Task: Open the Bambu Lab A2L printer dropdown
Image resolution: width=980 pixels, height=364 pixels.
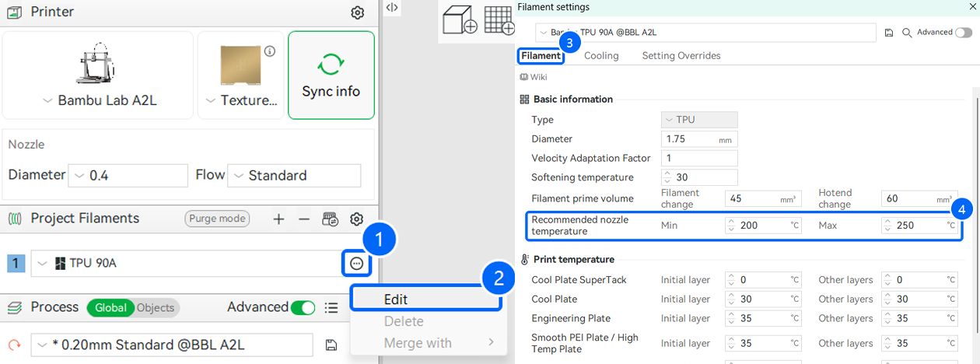Action: (98, 101)
